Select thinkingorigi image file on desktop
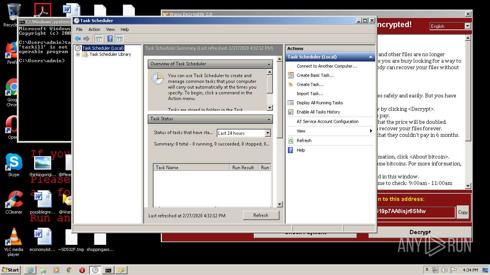The height and width of the screenshot is (275, 490). [x=42, y=166]
